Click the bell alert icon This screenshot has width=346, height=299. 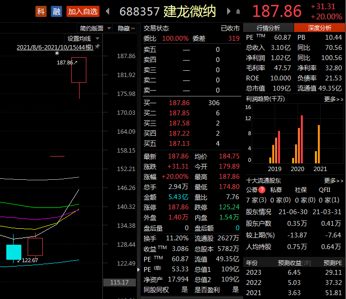pos(238,12)
